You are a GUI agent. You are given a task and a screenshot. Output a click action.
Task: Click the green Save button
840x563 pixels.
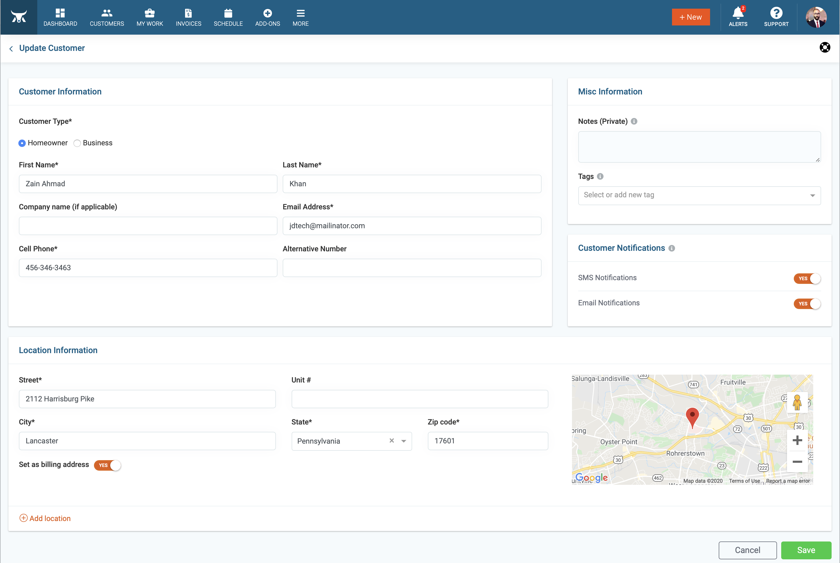tap(806, 550)
